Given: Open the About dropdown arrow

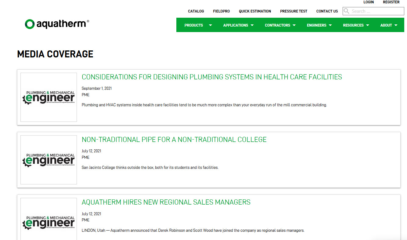Looking at the screenshot, I should point(396,25).
